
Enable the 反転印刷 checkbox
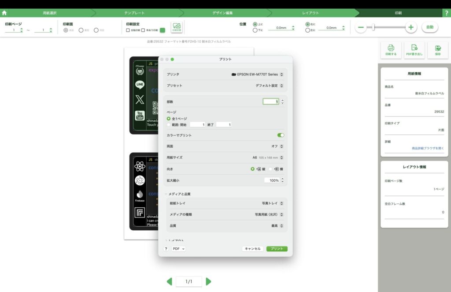(x=128, y=30)
